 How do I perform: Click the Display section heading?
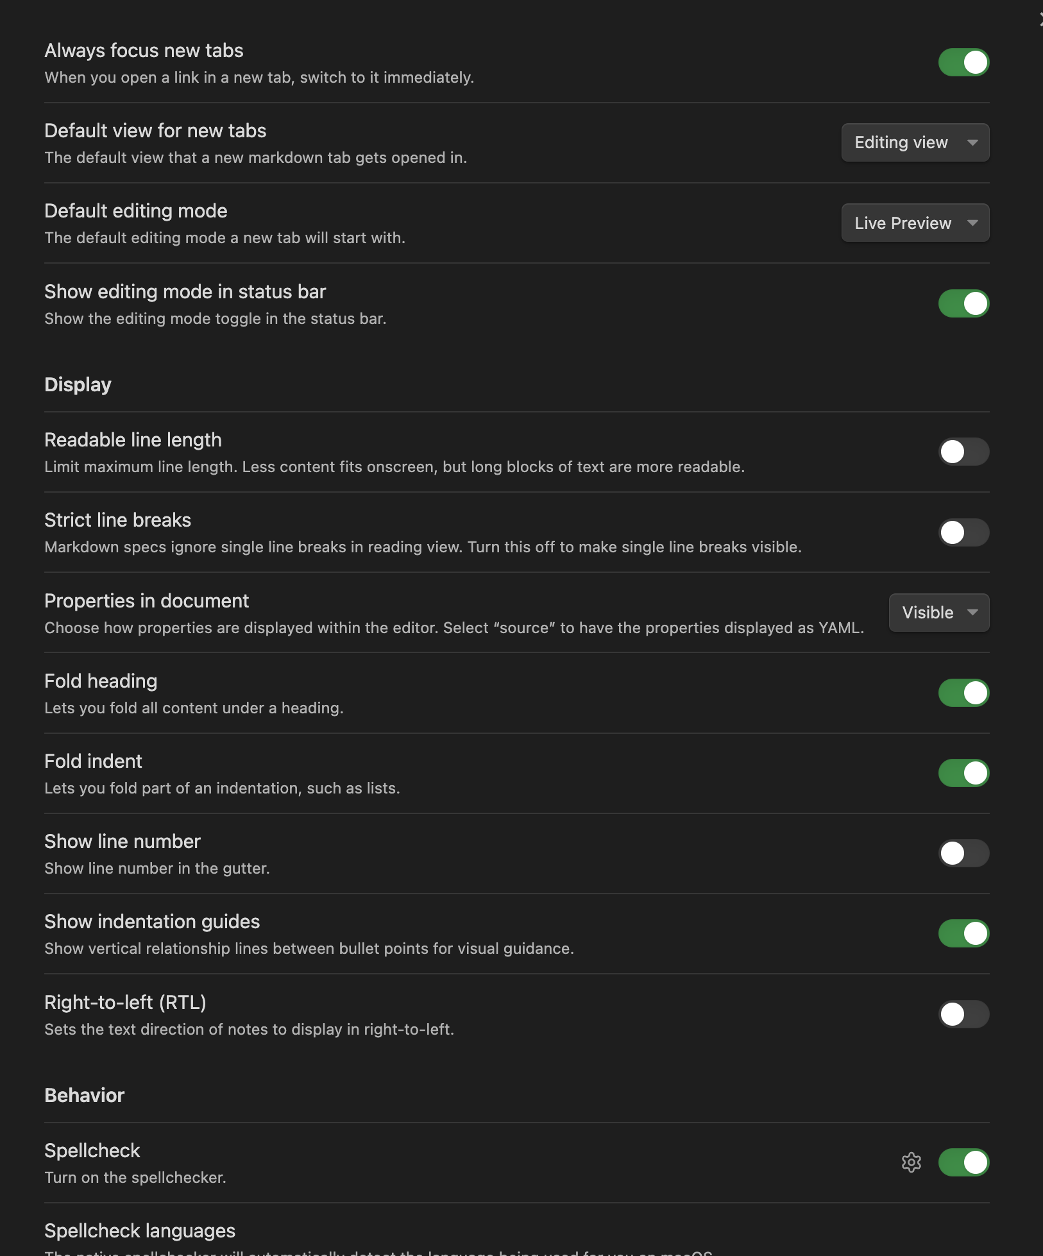[77, 384]
